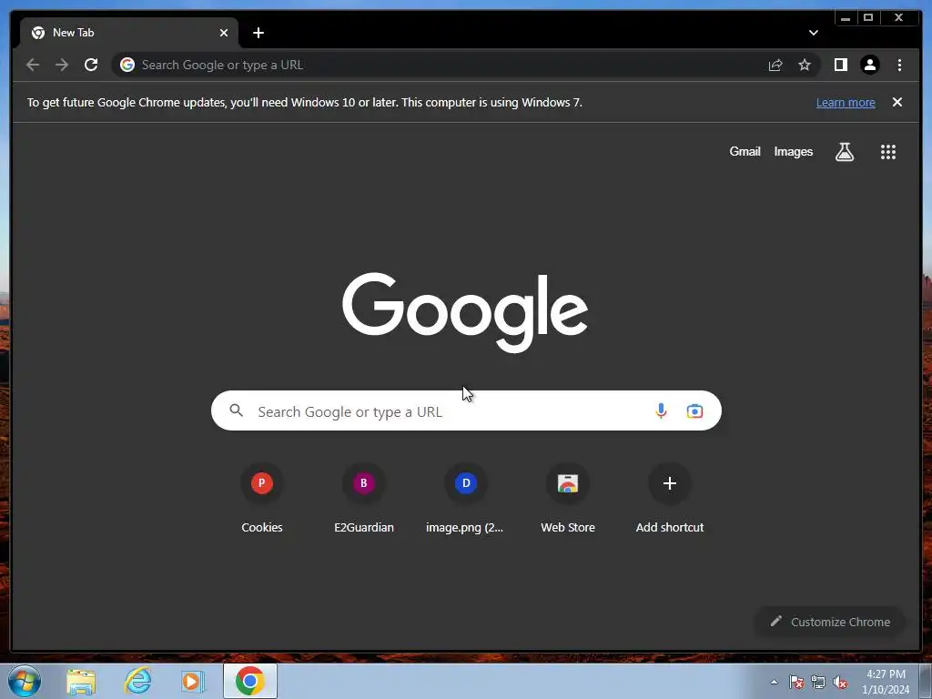The width and height of the screenshot is (932, 699).
Task: Select the New Tab tab
Action: [x=129, y=33]
